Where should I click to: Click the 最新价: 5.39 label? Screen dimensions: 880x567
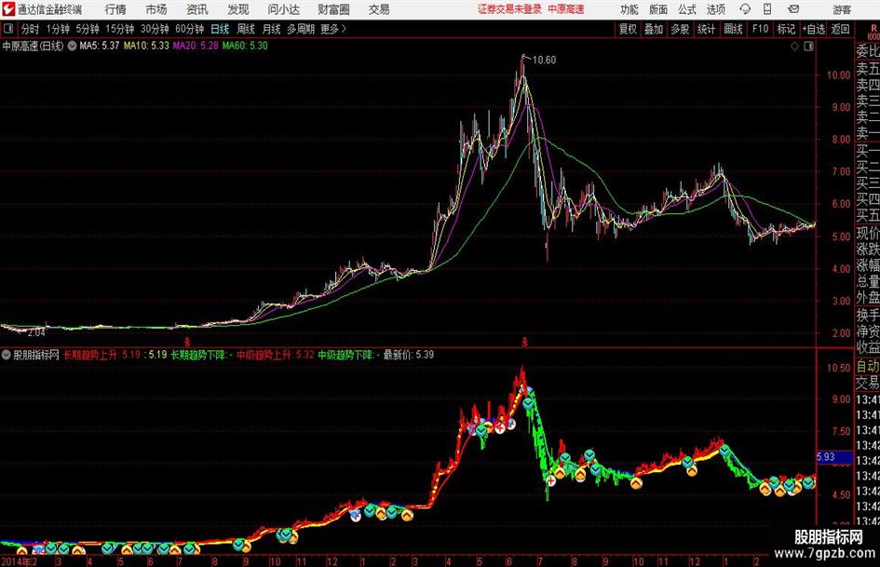[x=409, y=355]
